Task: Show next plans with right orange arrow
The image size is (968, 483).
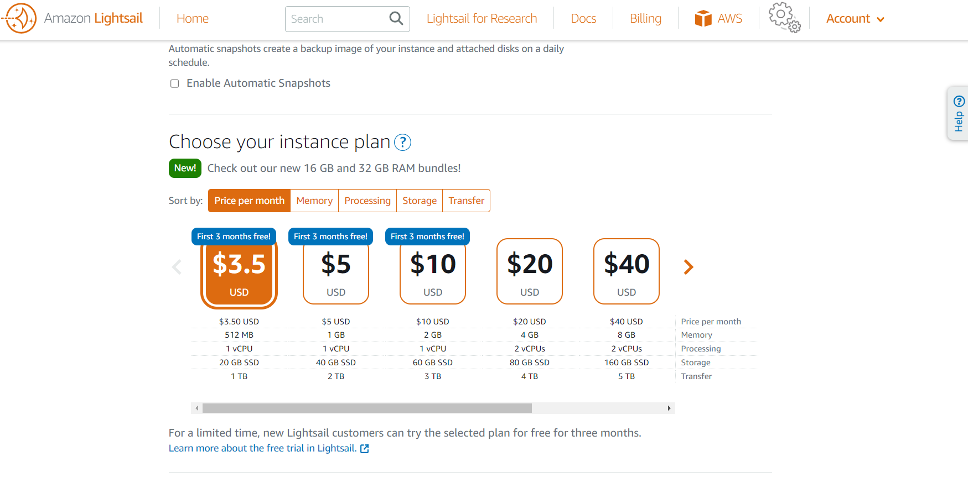Action: 688,267
